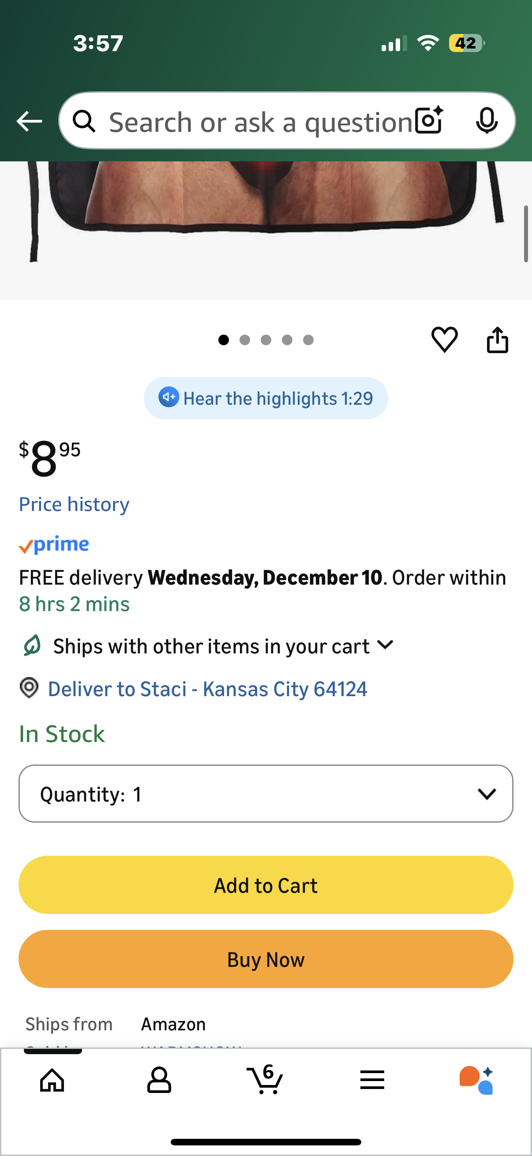Screen dimensions: 532x1156
Task: Open the shopping cart with 6 items
Action: pyautogui.click(x=265, y=1079)
